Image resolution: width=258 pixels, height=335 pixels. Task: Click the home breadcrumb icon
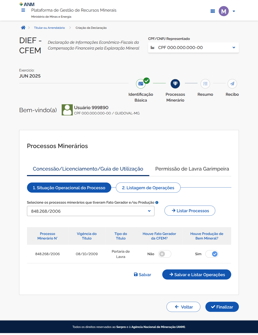(23, 28)
